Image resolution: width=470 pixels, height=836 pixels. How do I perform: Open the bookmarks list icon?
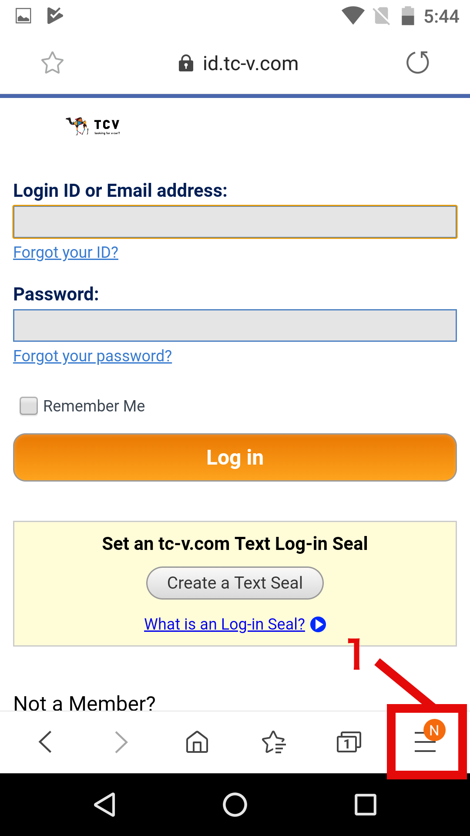click(273, 742)
